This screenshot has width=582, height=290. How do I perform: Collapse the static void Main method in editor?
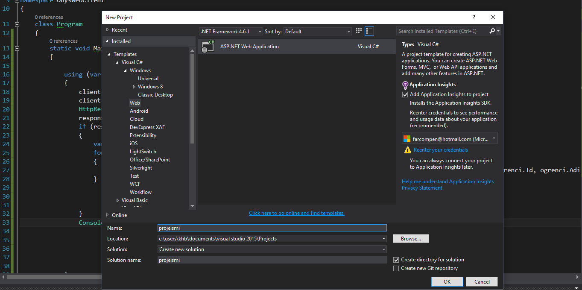[17, 48]
